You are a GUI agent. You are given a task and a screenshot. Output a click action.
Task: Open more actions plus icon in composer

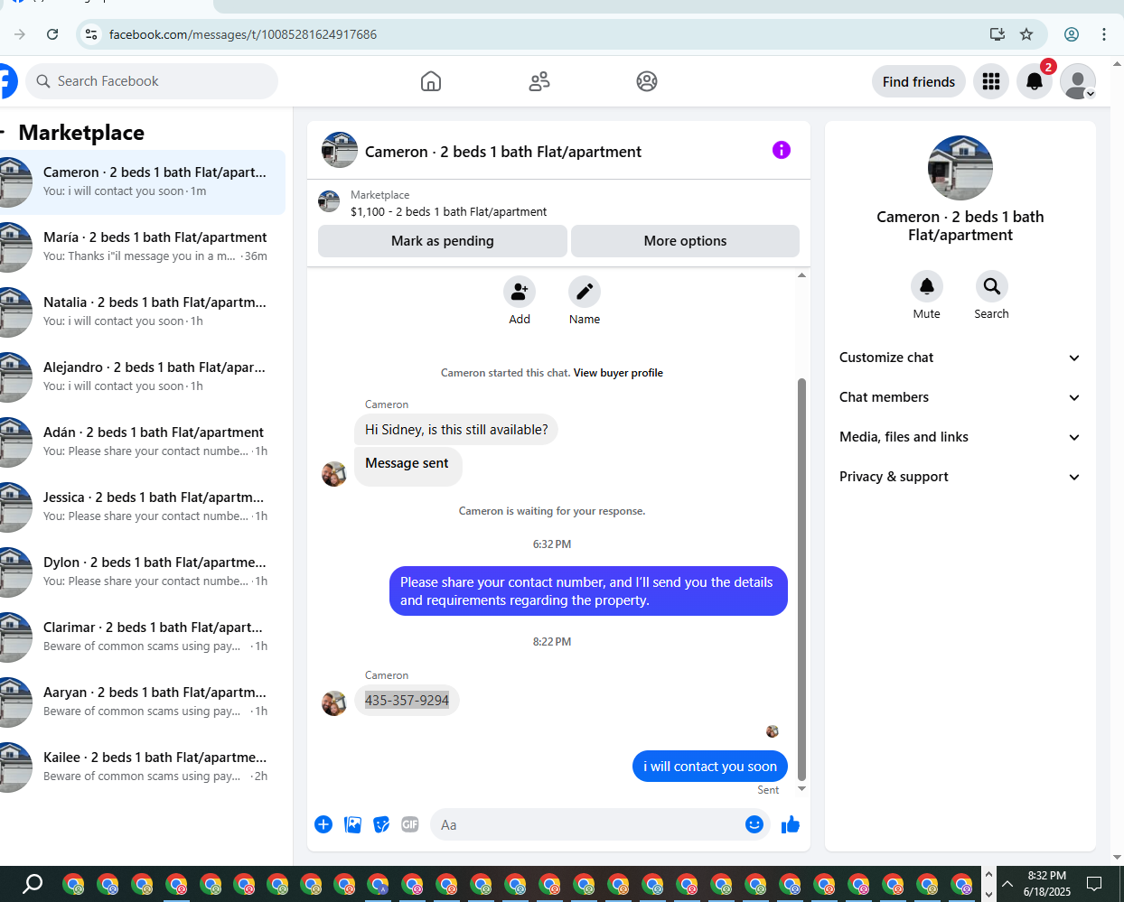(x=323, y=824)
